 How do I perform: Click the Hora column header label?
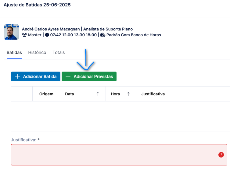tap(115, 94)
